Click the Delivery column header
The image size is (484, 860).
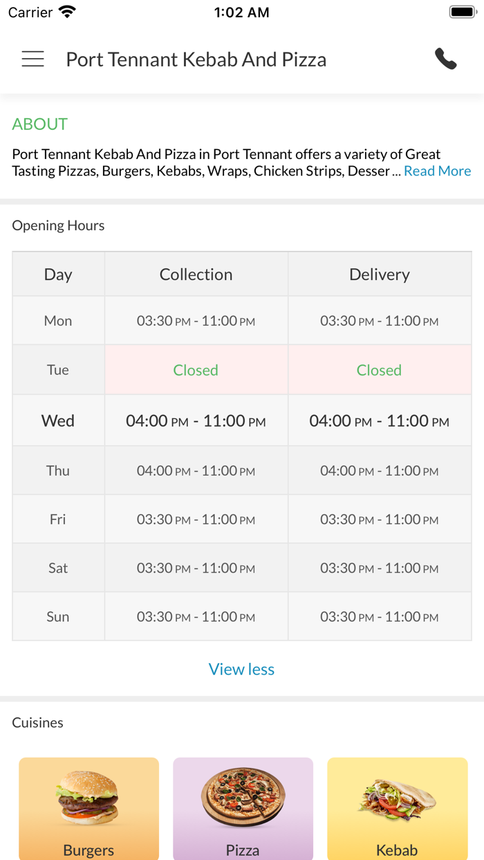click(x=379, y=274)
